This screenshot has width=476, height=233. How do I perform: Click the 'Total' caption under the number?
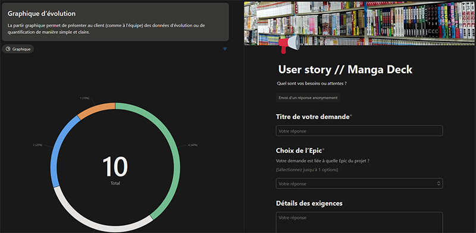click(115, 183)
